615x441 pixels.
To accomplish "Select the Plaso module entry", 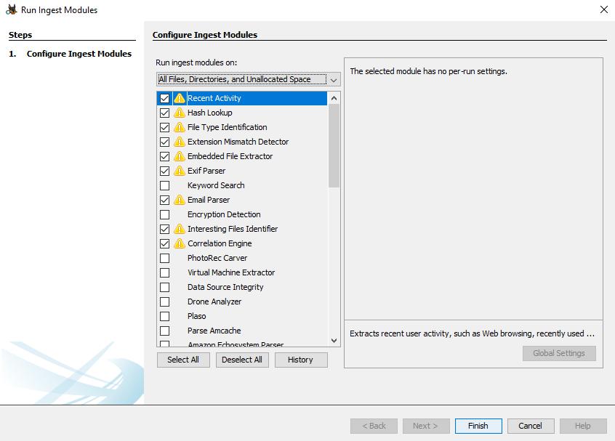I will 196,316.
